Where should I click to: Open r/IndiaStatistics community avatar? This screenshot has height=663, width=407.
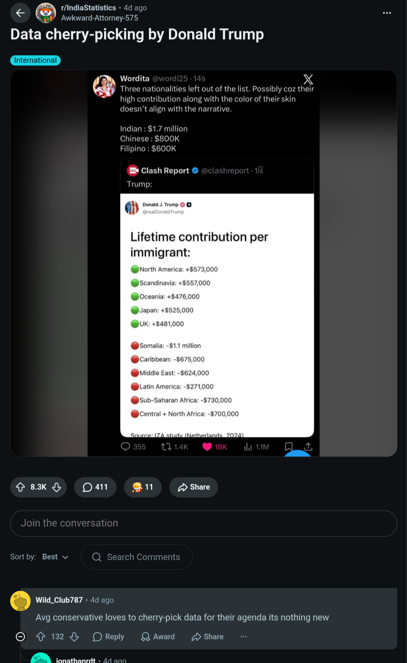point(46,13)
